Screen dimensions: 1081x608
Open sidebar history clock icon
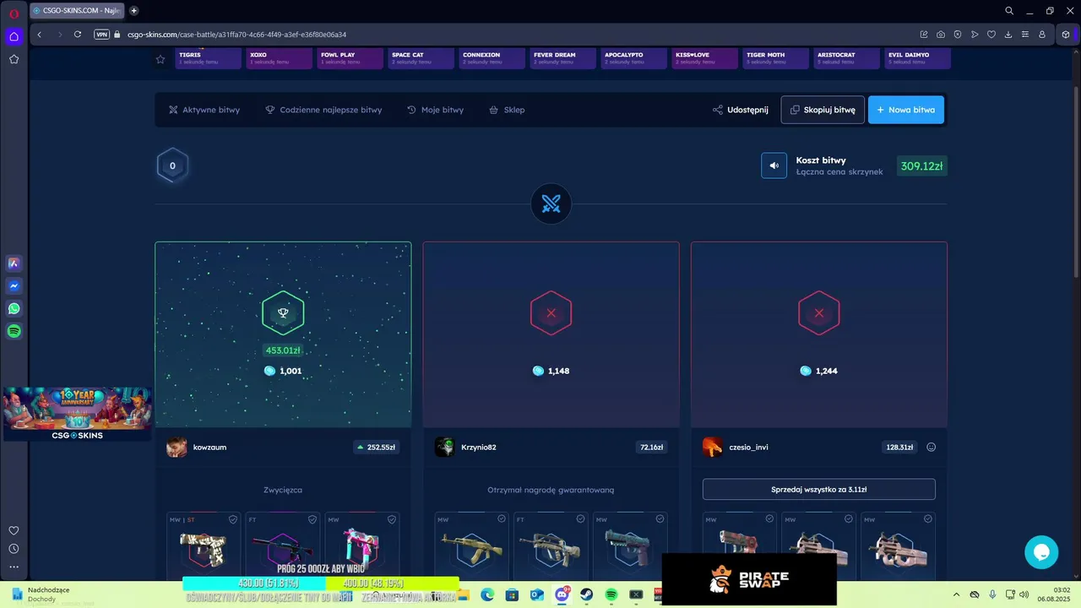click(14, 549)
